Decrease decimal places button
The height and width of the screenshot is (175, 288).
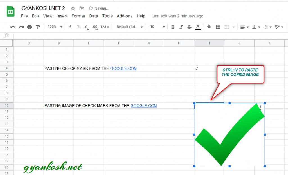point(87,27)
